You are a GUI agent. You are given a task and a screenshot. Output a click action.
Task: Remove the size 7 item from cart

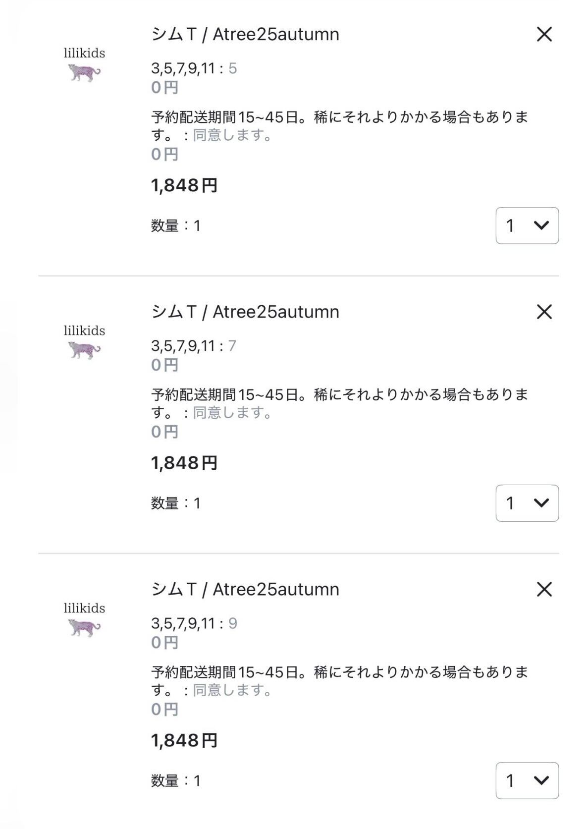click(x=544, y=312)
